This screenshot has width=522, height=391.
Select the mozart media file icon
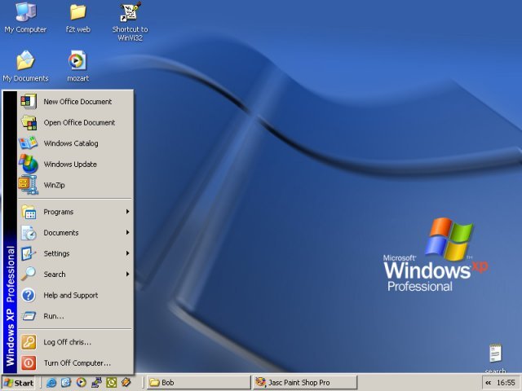tap(78, 66)
